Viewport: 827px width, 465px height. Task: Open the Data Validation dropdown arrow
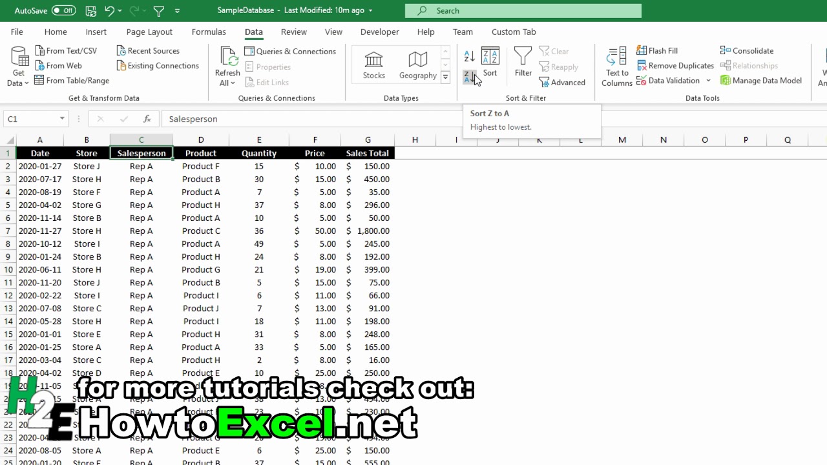click(707, 80)
